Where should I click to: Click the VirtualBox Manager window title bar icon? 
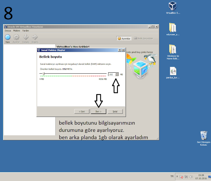point(6,27)
